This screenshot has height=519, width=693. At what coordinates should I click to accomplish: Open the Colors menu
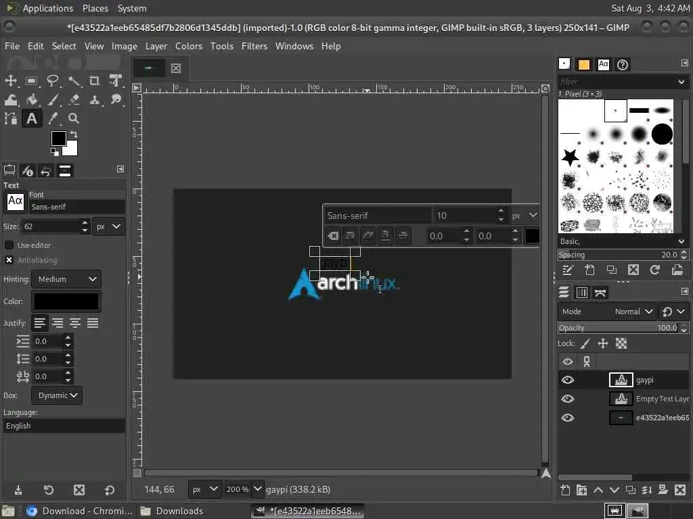point(189,46)
